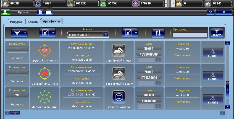The image size is (234, 119).
Task: Expand the funnel filter dropdown arrow
Action: click(x=25, y=33)
